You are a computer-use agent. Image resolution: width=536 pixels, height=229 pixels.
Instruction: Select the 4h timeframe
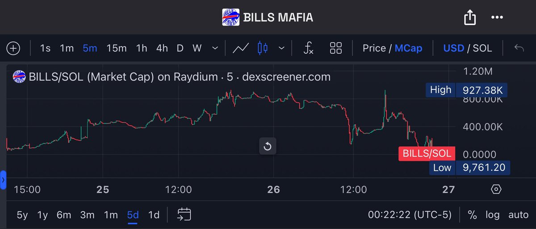tap(162, 48)
